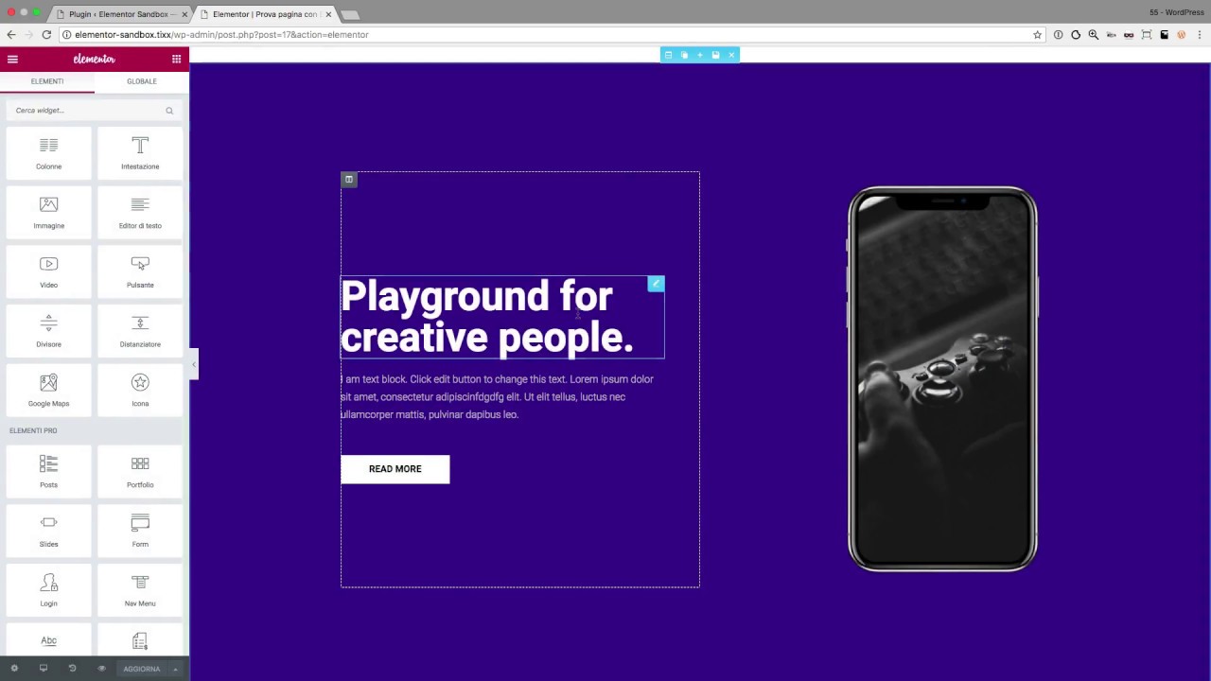Open the Elementor hamburger menu
1211x681 pixels.
[x=12, y=60]
